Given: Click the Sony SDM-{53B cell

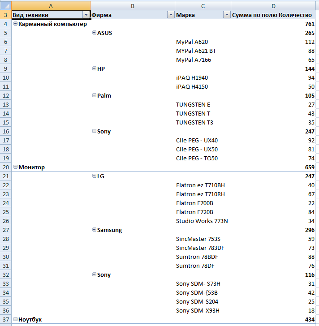Looking at the screenshot, I should (203, 292).
